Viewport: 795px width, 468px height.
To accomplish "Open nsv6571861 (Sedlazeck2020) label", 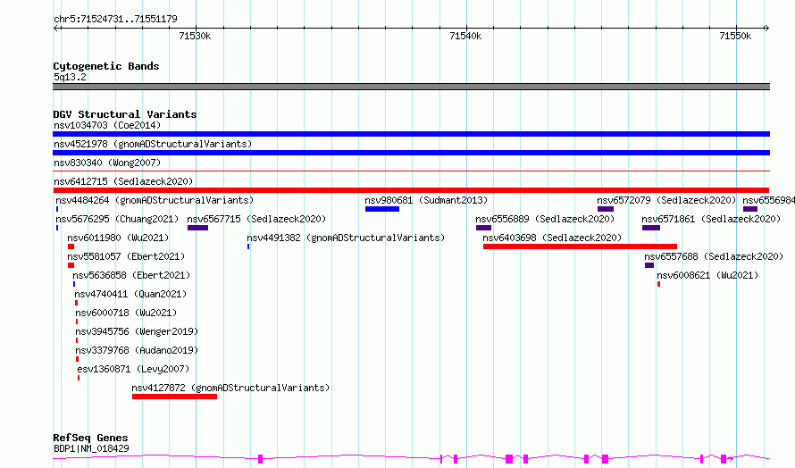I will (711, 219).
